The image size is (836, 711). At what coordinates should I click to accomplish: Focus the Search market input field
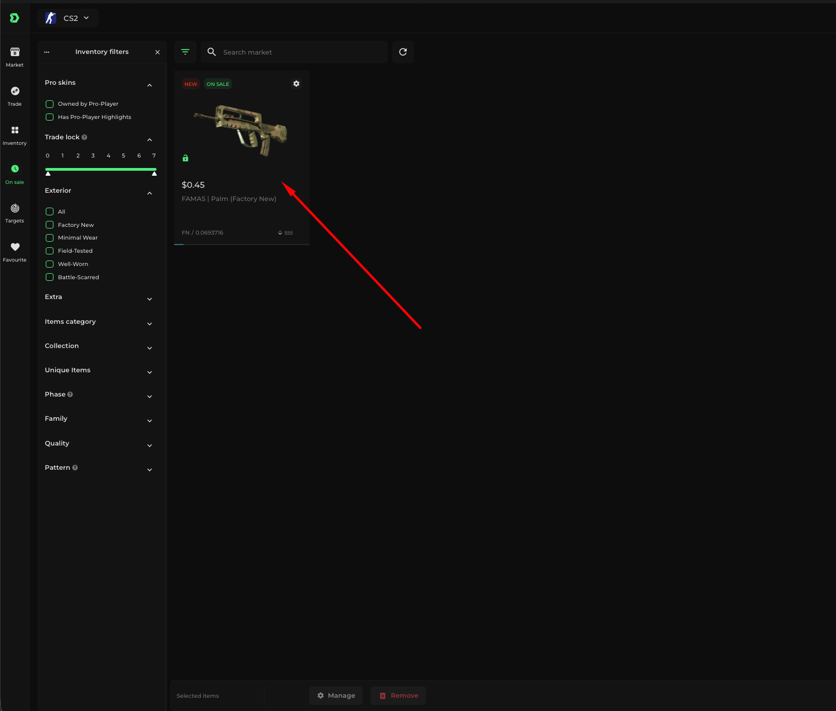coord(294,52)
